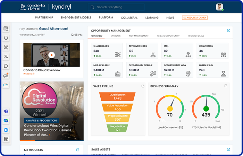Open the Collateral menu
Image resolution: width=243 pixels, height=156 pixels.
pyautogui.click(x=129, y=18)
